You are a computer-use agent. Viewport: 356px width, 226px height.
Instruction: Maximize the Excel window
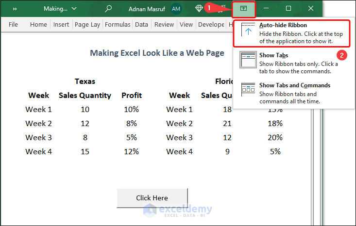tap(288, 9)
